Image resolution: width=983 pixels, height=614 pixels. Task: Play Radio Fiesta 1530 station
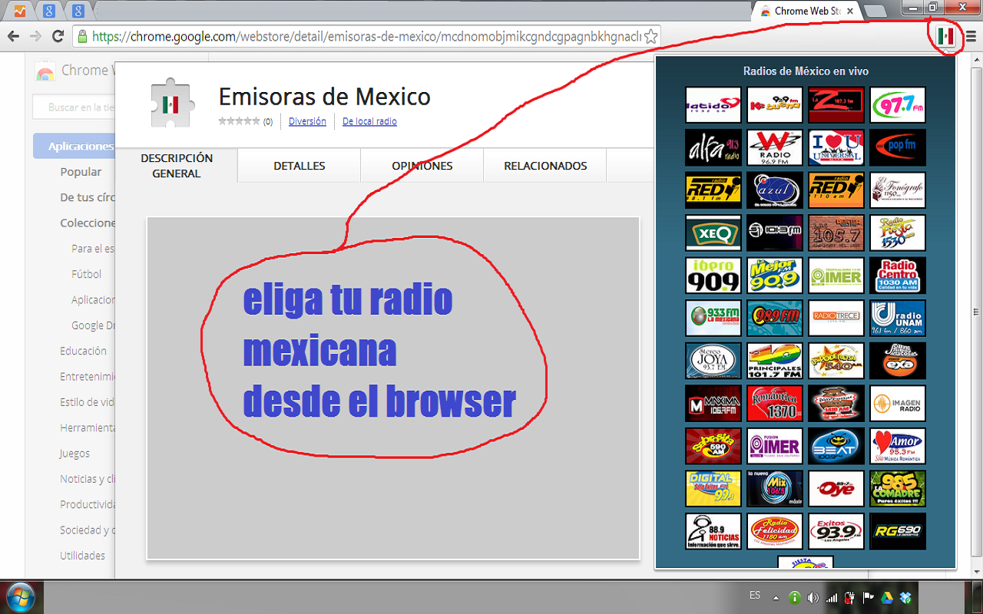pos(898,233)
